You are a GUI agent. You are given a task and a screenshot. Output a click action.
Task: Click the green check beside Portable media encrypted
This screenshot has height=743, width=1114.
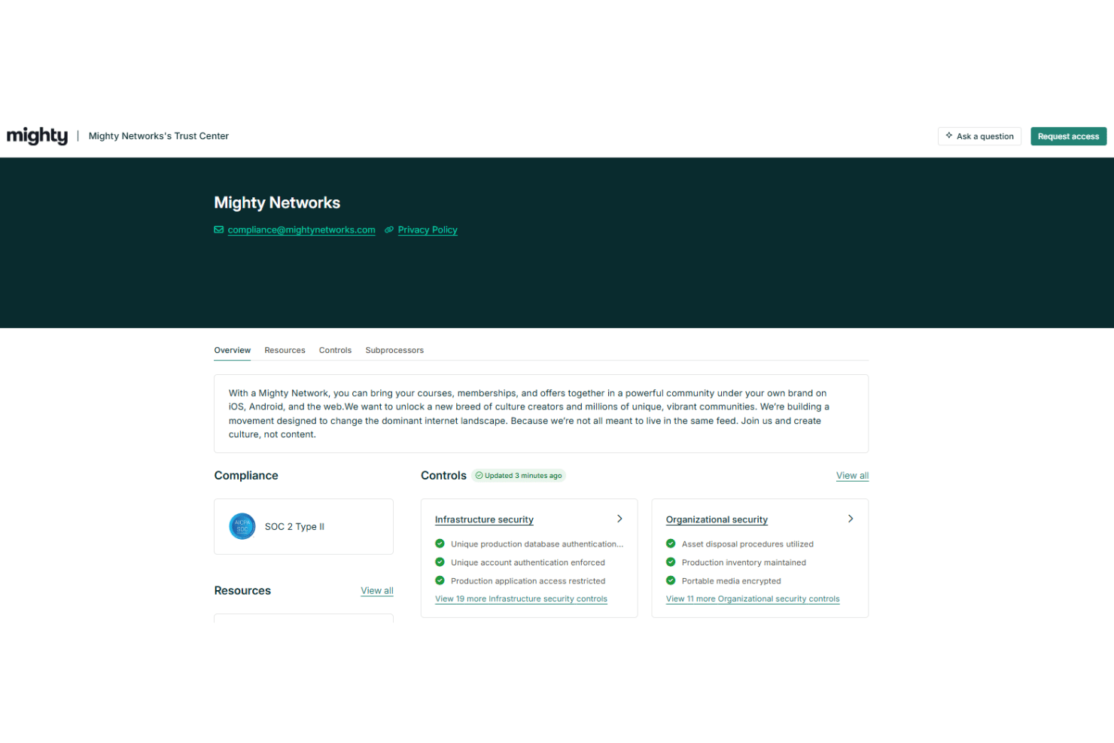click(x=671, y=580)
